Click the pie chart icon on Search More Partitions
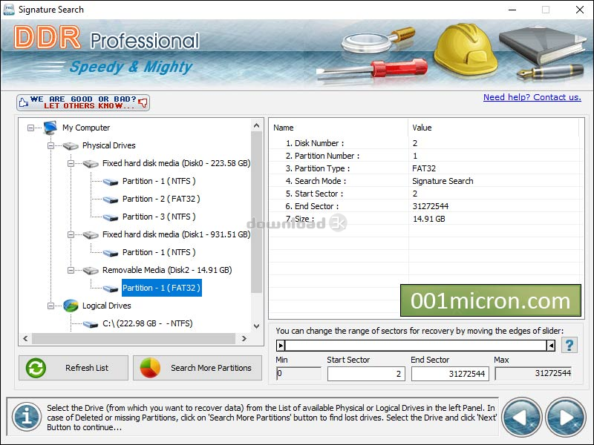Screen dimensions: 594x445 pos(150,368)
